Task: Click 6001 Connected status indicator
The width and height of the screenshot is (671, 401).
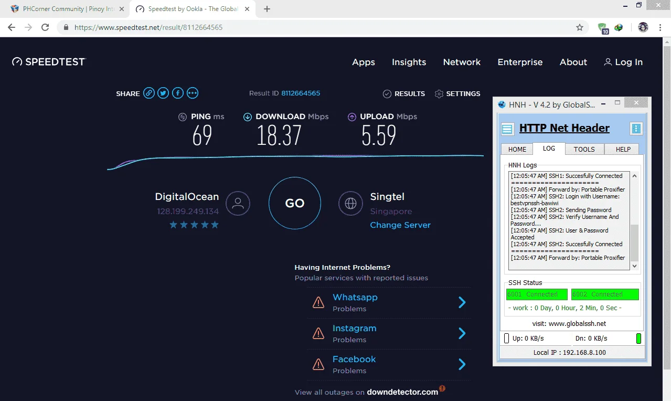Action: 537,294
